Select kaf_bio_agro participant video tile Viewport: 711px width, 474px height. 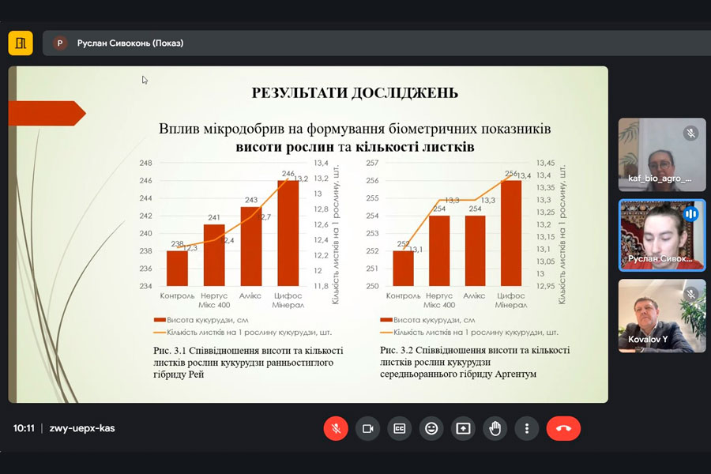click(x=662, y=155)
